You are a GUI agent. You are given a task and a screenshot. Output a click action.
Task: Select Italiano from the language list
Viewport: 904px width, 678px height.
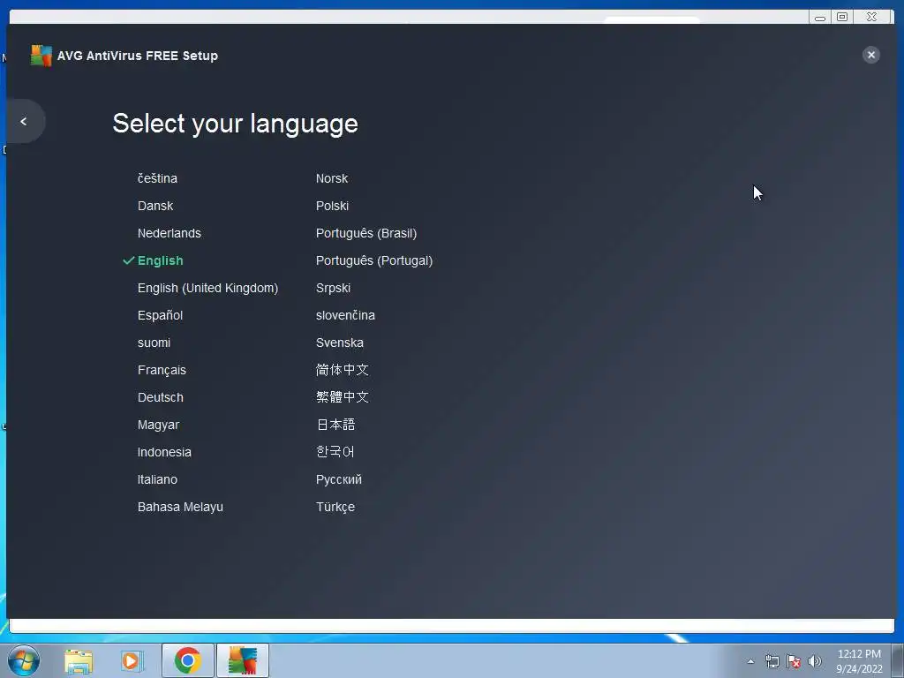(x=157, y=479)
